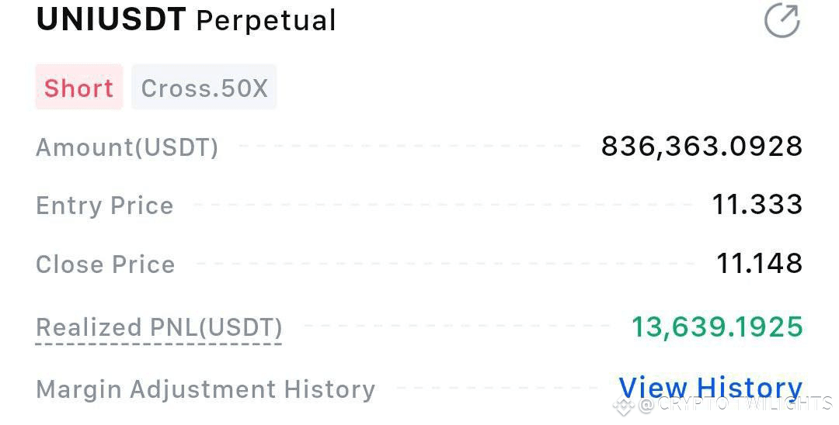
Task: Select the Amount value 836,363.0928
Action: pos(701,146)
